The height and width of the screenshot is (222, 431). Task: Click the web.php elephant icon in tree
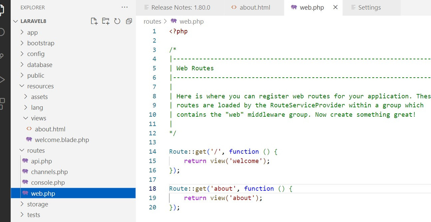[25, 193]
